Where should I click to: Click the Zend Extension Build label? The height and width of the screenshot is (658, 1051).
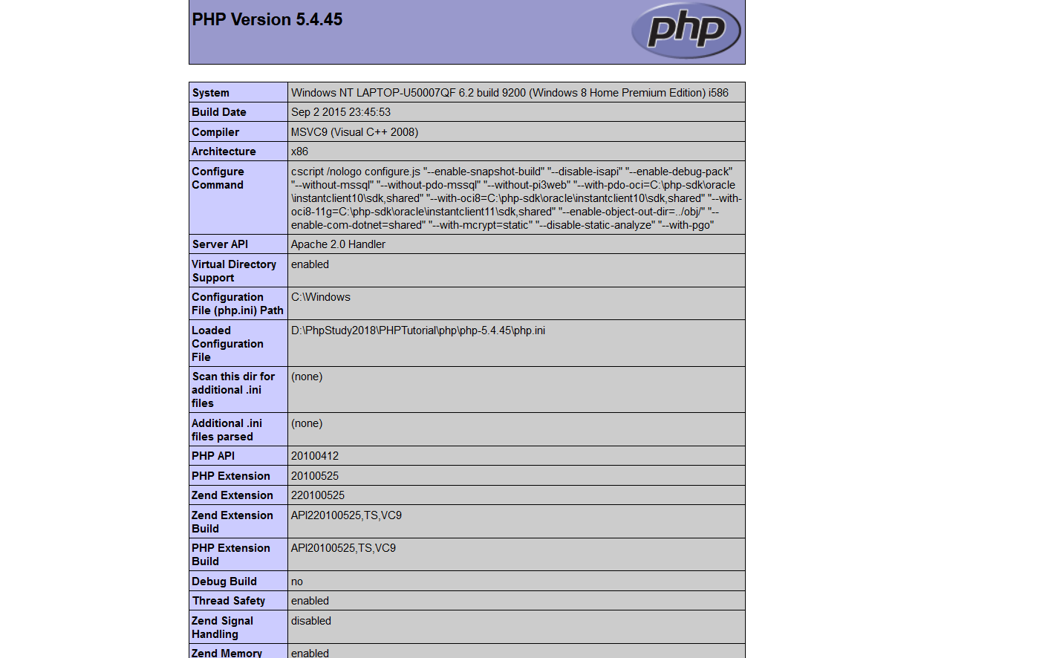point(232,522)
